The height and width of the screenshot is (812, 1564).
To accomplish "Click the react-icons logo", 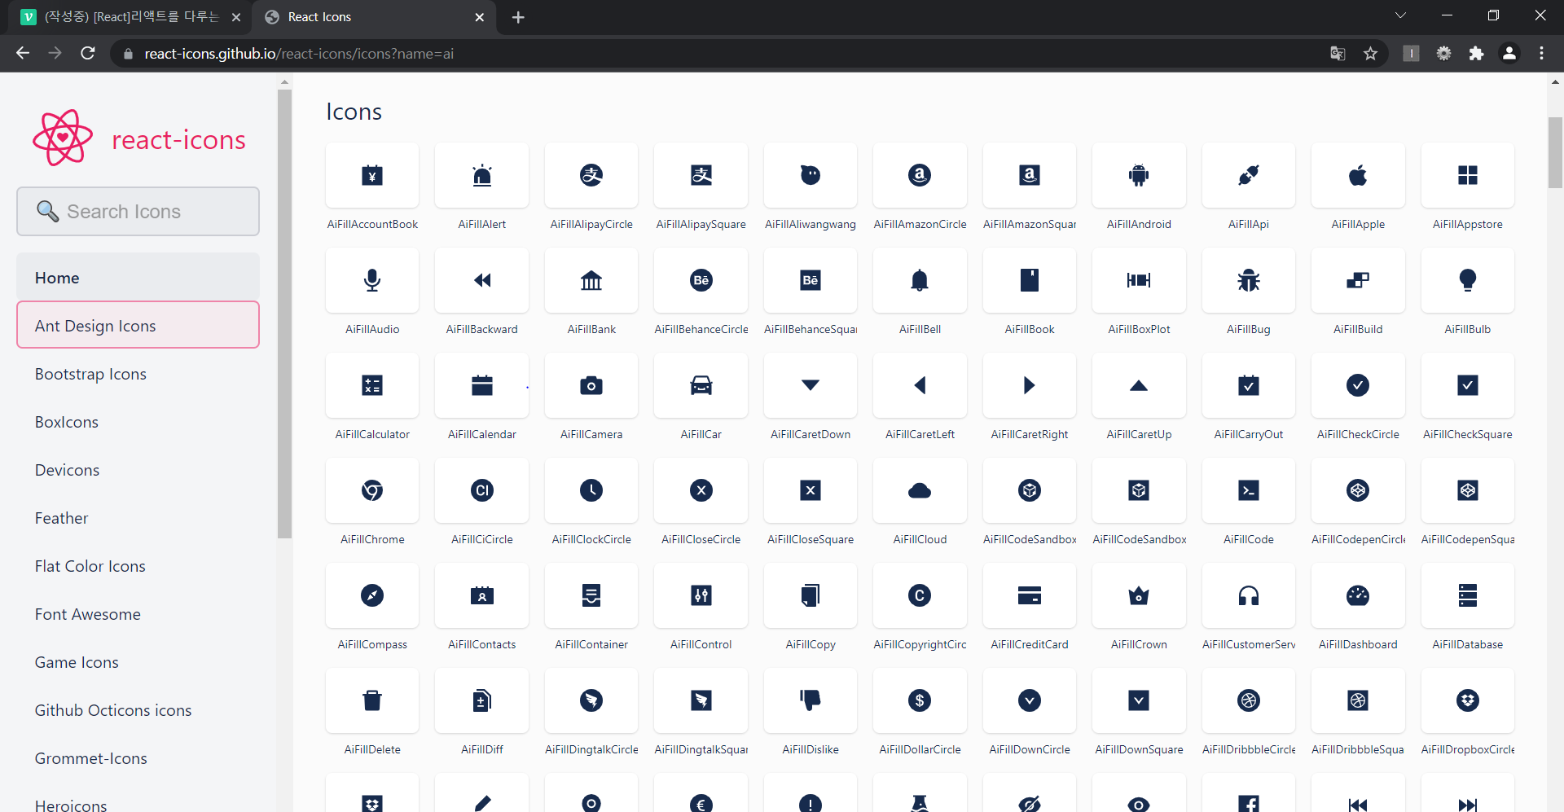I will point(139,138).
